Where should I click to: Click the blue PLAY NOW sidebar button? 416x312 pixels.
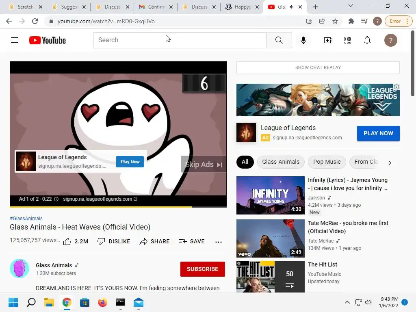[x=378, y=133]
